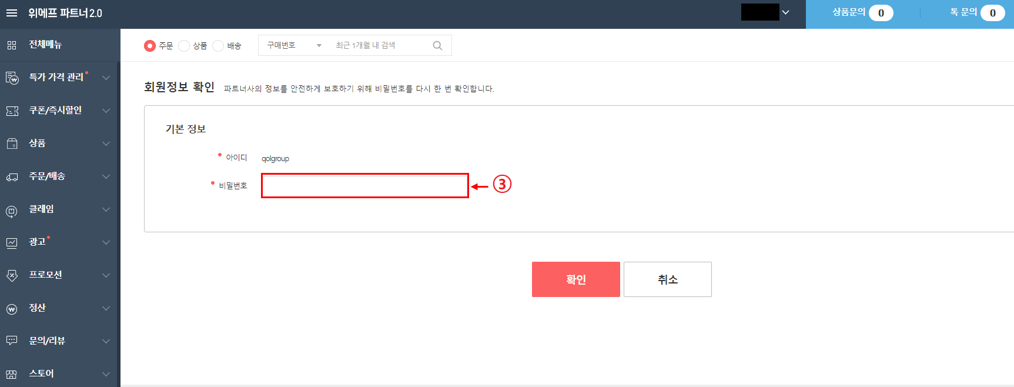Click the 취소 button
Screen dimensions: 1014x387
click(668, 279)
